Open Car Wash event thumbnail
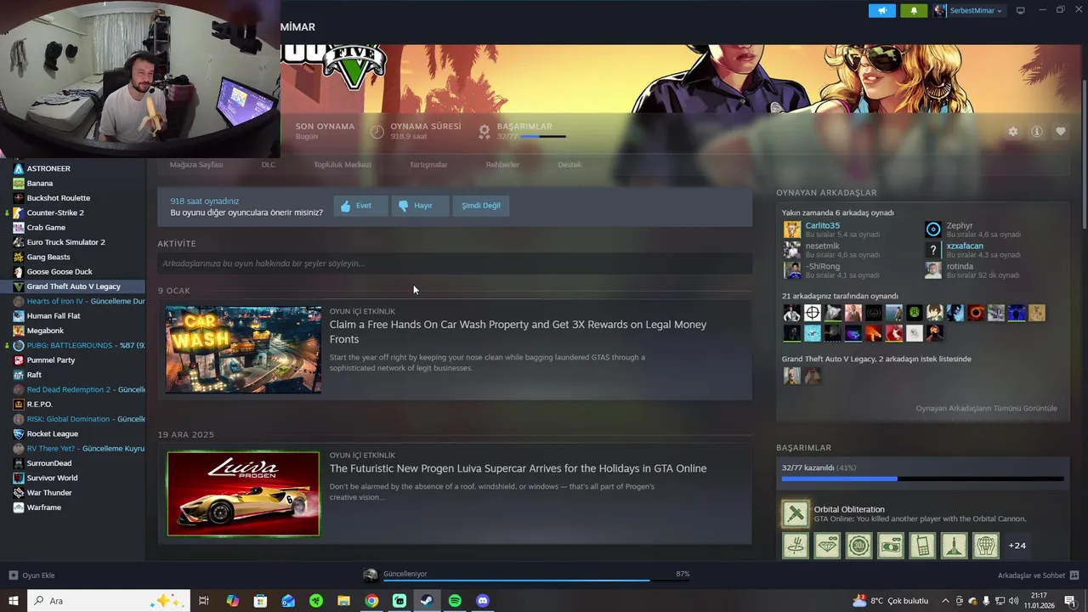This screenshot has width=1088, height=612. click(x=243, y=349)
